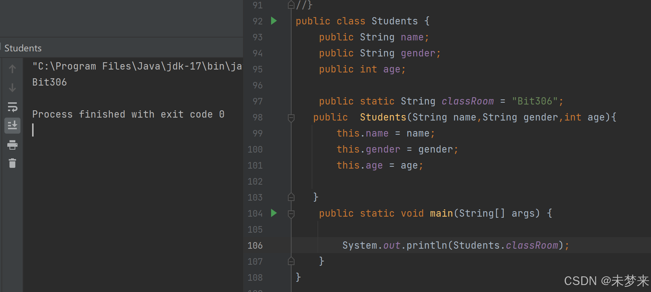Click the classRoom field declaration
The image size is (651, 292).
tap(467, 101)
